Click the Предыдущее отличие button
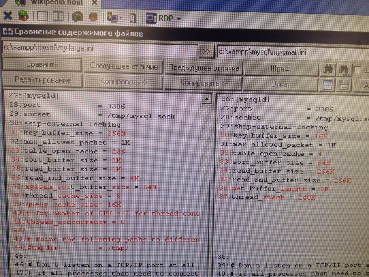This screenshot has width=369, height=277. coord(204,68)
